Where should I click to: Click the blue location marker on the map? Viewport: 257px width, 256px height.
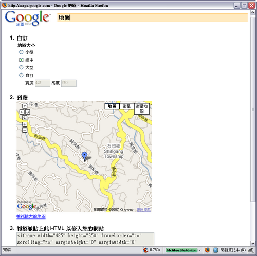[84, 156]
